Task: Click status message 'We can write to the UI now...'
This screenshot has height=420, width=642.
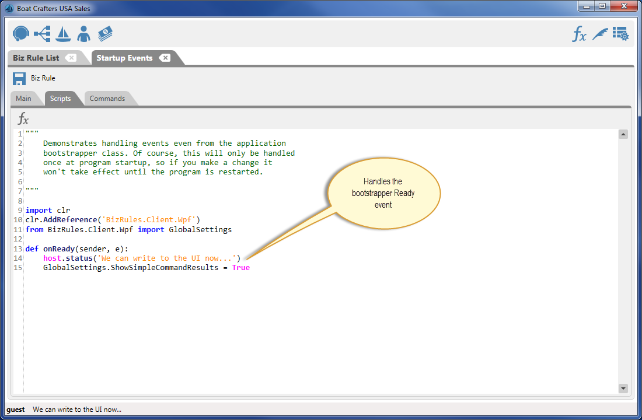Action: [77, 409]
